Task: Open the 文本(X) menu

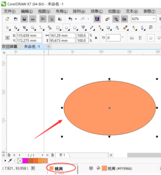Action: point(132,11)
